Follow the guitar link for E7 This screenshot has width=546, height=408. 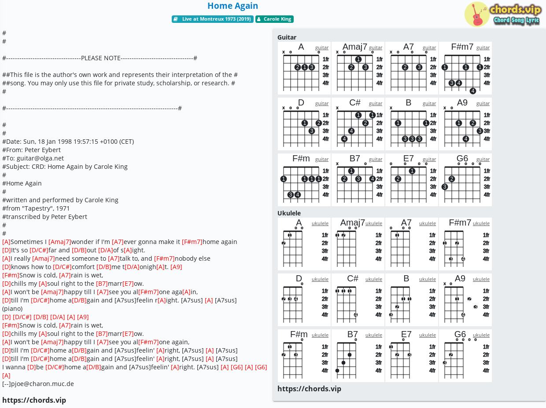tap(429, 159)
